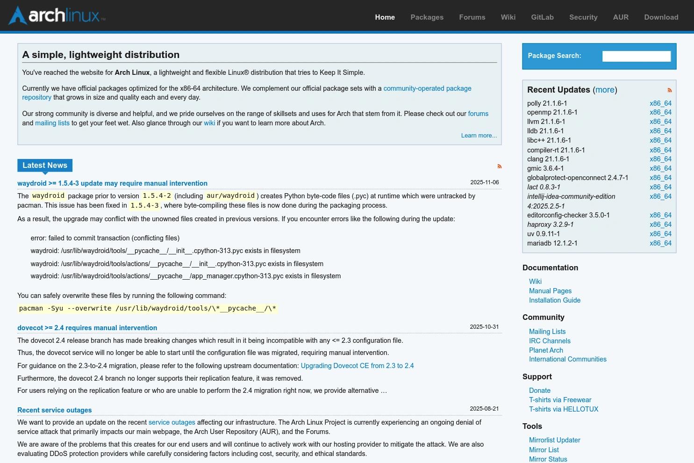Open the lact 0.8.3-1 package

tap(544, 187)
